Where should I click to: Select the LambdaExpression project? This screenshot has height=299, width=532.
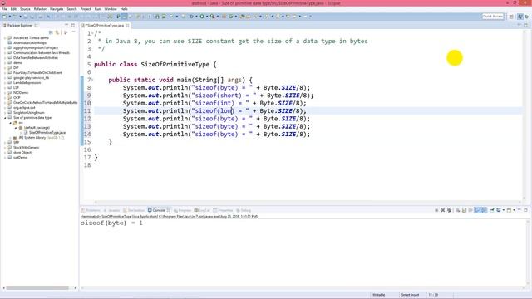[27, 83]
